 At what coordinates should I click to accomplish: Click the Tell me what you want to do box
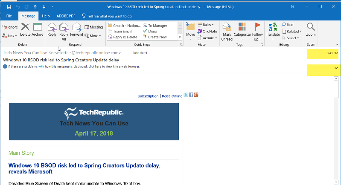pyautogui.click(x=107, y=16)
